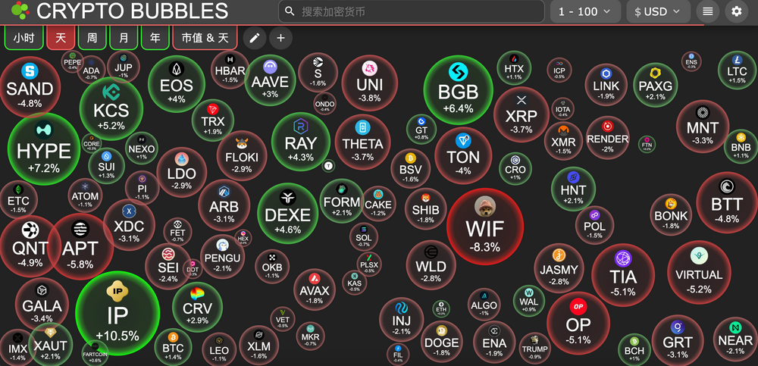Screen dimensions: 758x366
Task: Select the BONK bubble
Action: click(x=671, y=214)
